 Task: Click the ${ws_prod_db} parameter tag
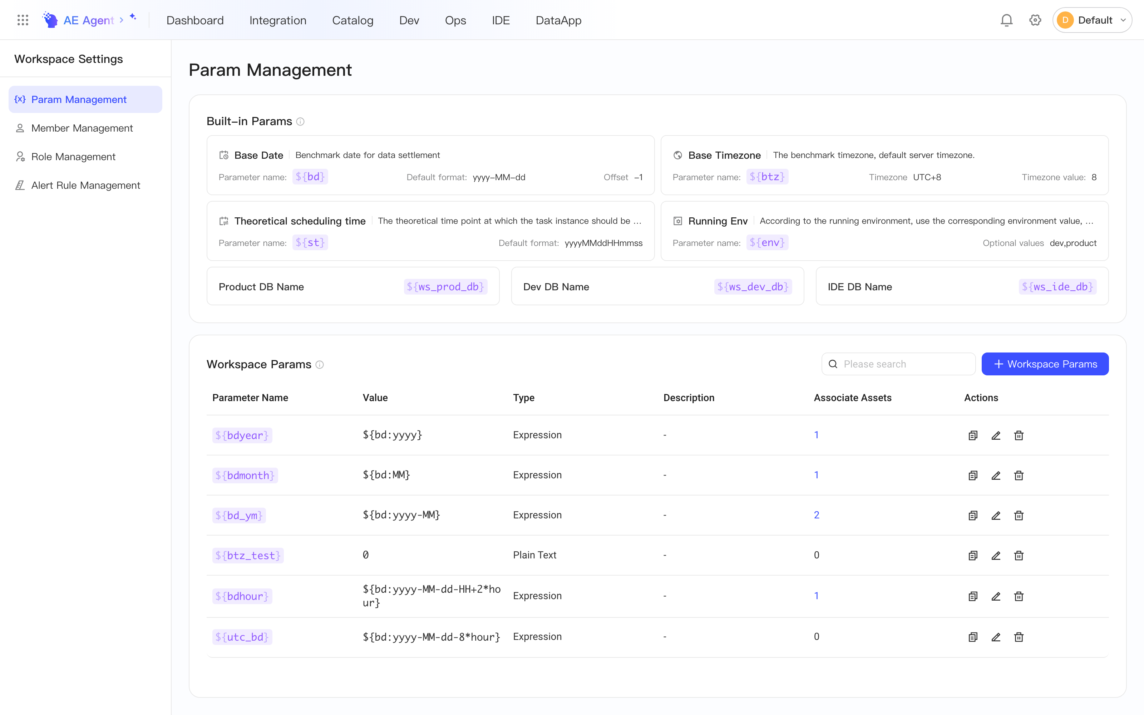coord(445,287)
